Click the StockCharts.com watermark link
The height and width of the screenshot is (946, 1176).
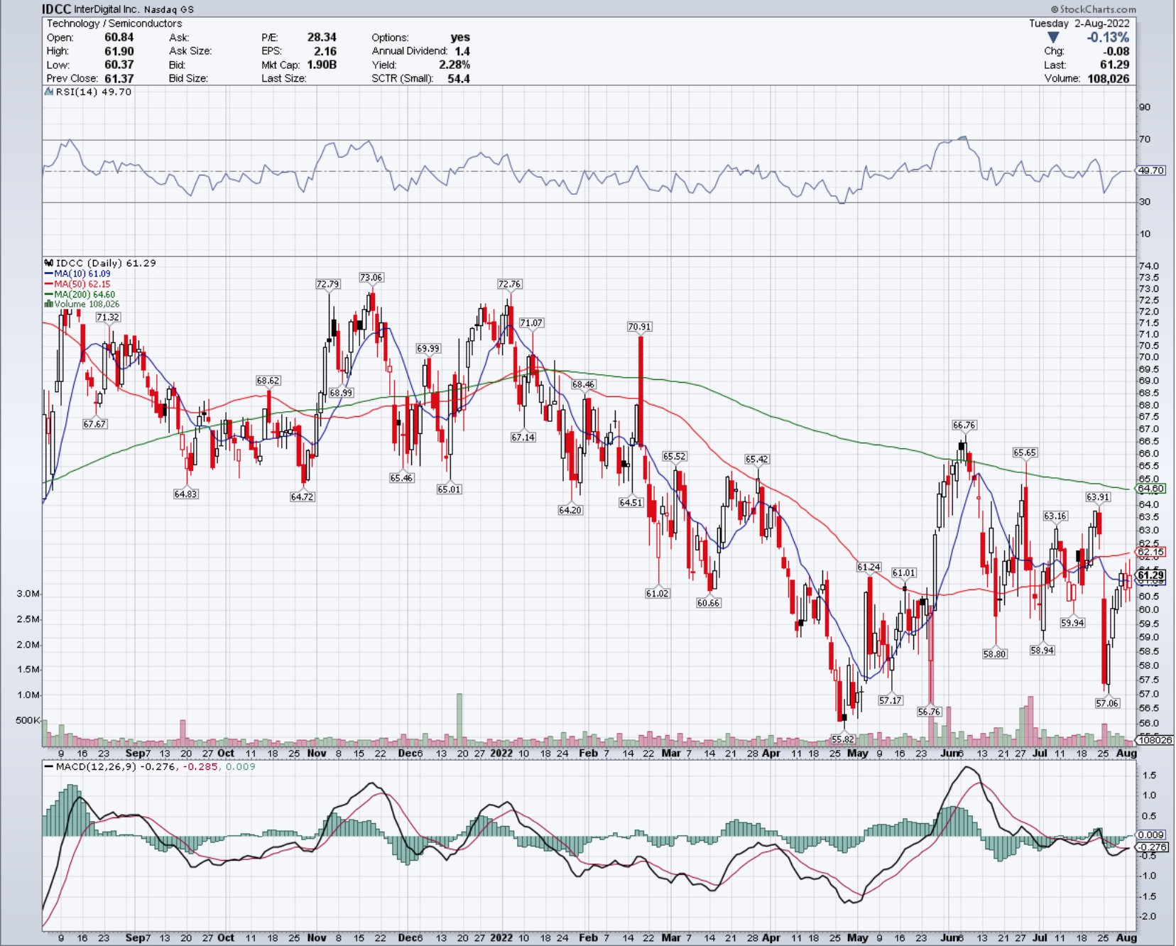pos(1093,9)
